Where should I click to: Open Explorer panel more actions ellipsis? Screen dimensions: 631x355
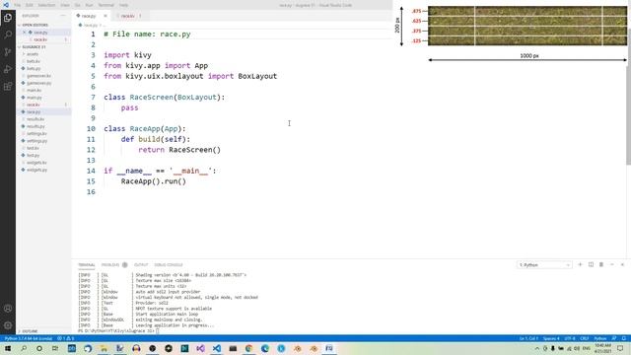click(x=63, y=16)
